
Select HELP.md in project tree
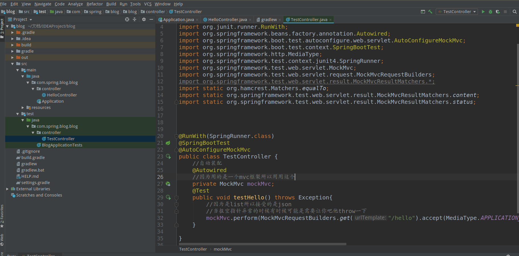30,176
